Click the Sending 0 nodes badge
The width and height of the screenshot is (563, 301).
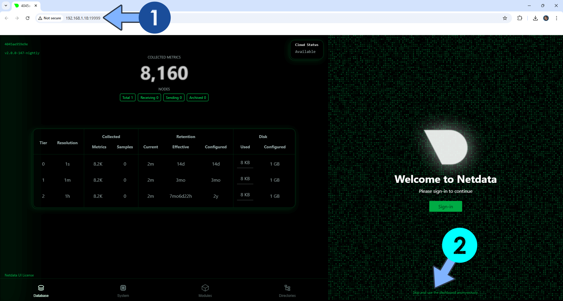click(174, 97)
